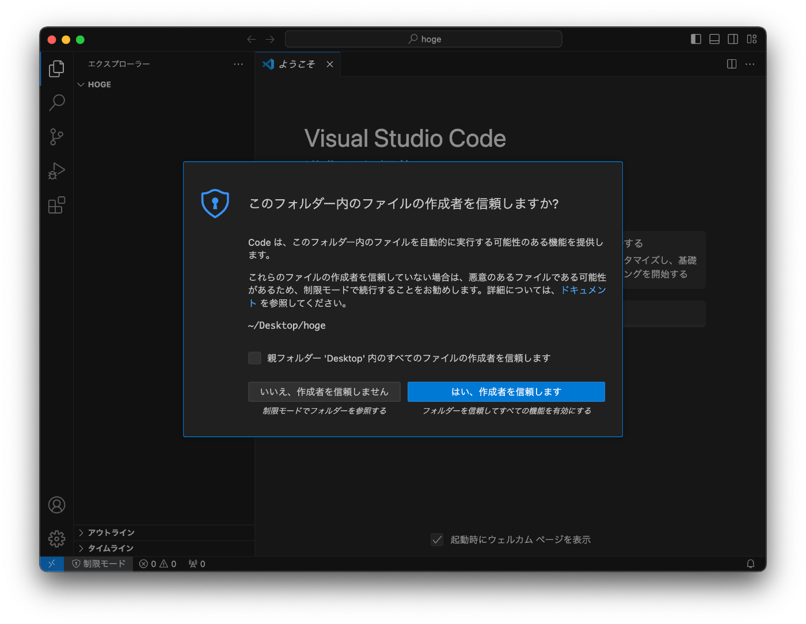Image resolution: width=806 pixels, height=624 pixels.
Task: Toggle secondary sidebar layout icon
Action: (733, 39)
